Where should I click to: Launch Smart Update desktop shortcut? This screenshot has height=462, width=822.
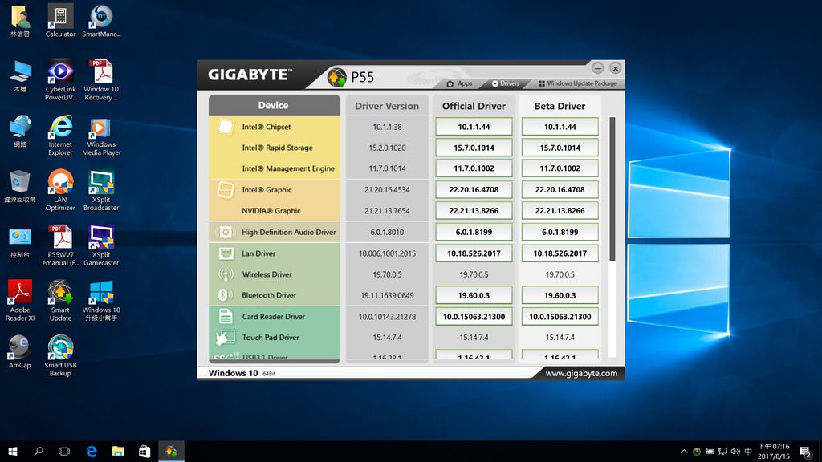60,301
